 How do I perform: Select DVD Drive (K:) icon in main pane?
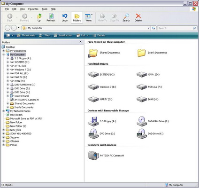pos(142,133)
